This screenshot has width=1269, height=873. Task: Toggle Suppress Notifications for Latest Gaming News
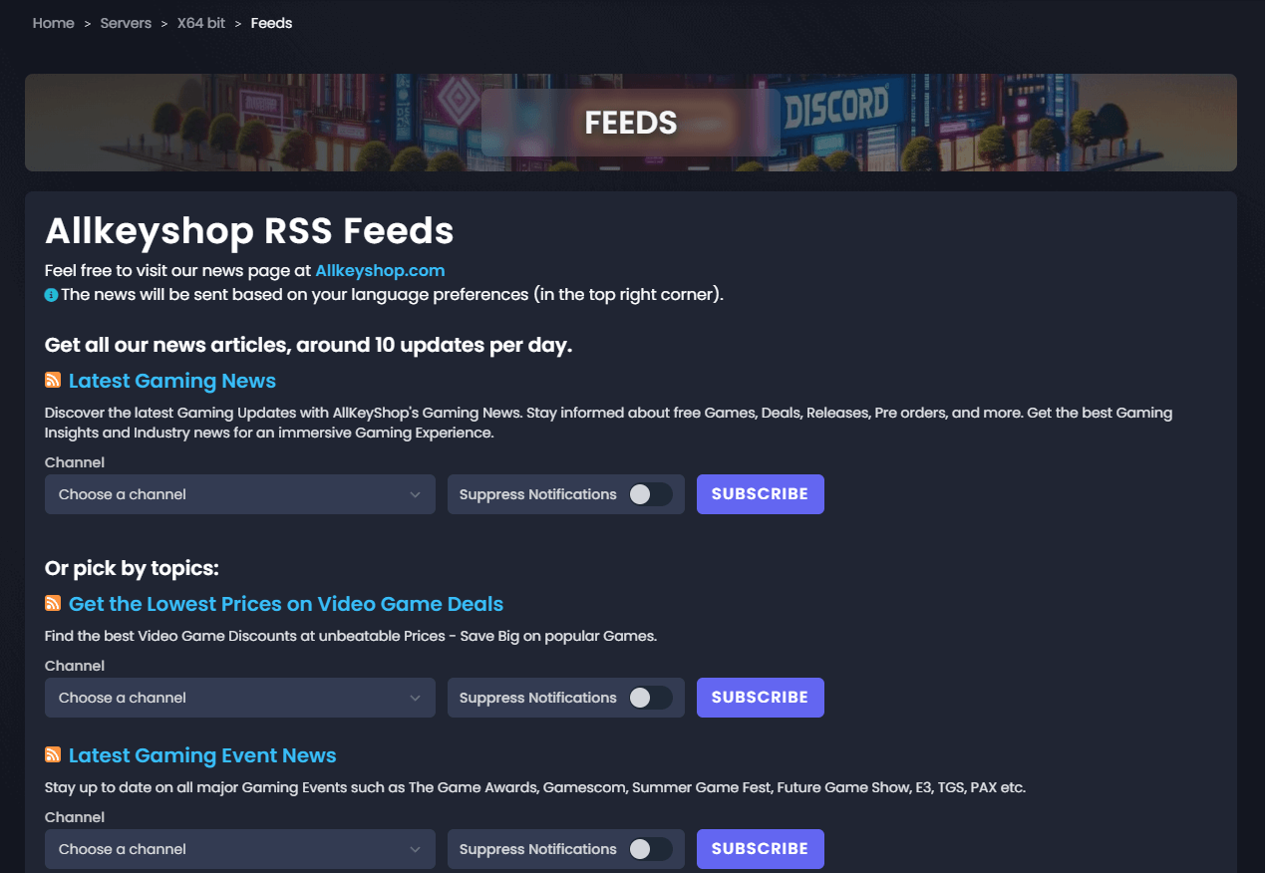pos(650,494)
